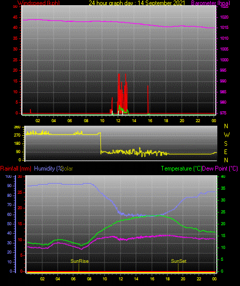Click the 24 hour graph day title
This screenshot has height=286, width=240.
pos(137,3)
